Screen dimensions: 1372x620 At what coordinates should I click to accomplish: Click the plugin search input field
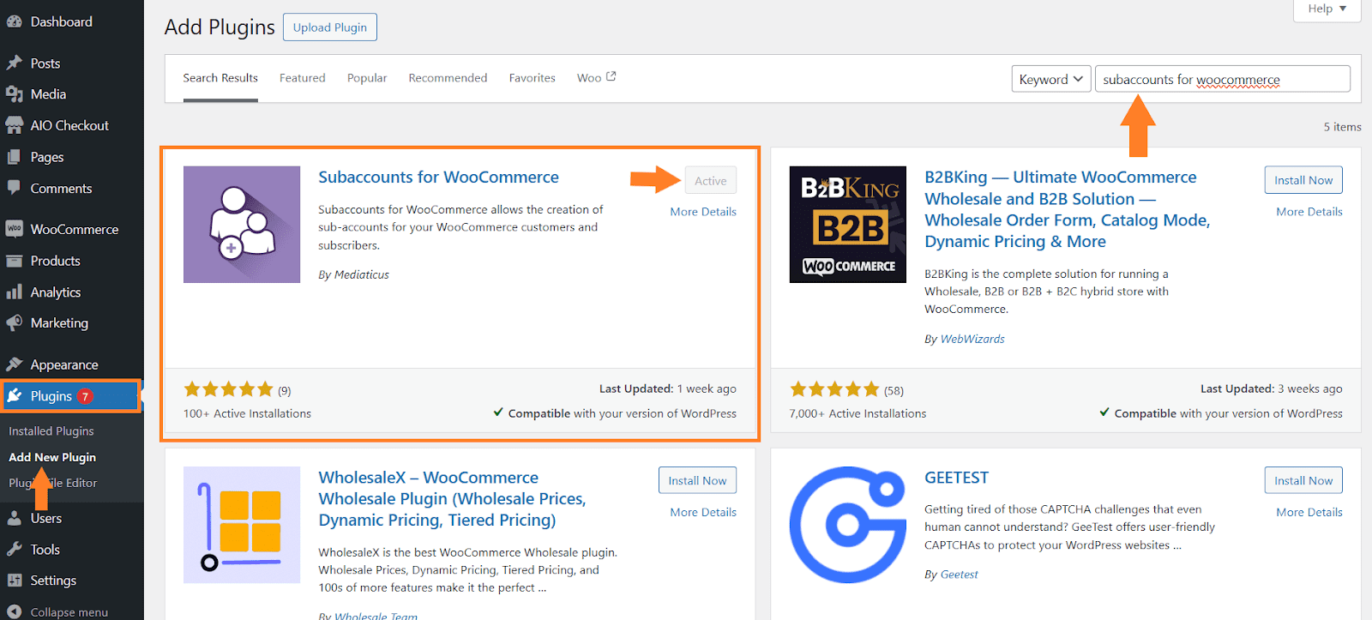(x=1223, y=79)
